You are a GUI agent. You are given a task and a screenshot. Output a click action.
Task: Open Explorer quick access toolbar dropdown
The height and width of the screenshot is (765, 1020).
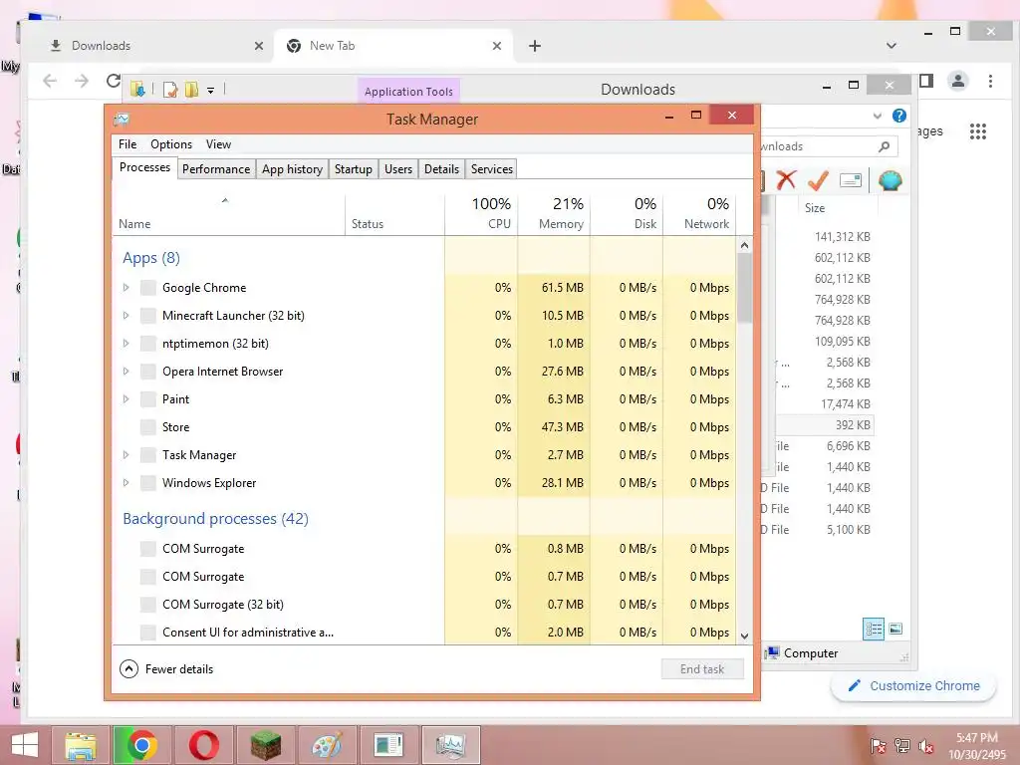pyautogui.click(x=211, y=91)
